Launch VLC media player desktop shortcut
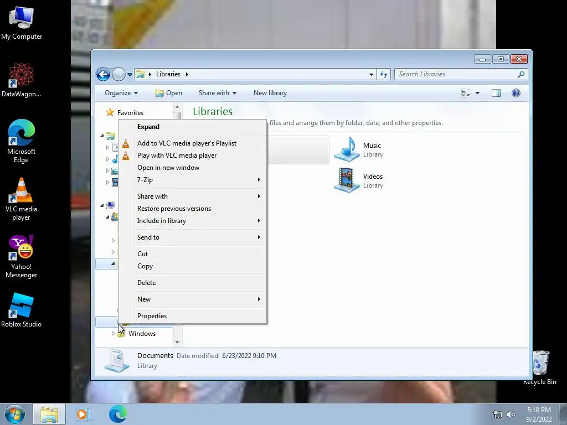The image size is (567, 425). tap(22, 199)
